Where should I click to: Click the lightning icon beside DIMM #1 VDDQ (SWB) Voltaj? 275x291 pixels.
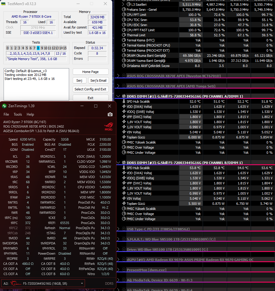click(124, 111)
